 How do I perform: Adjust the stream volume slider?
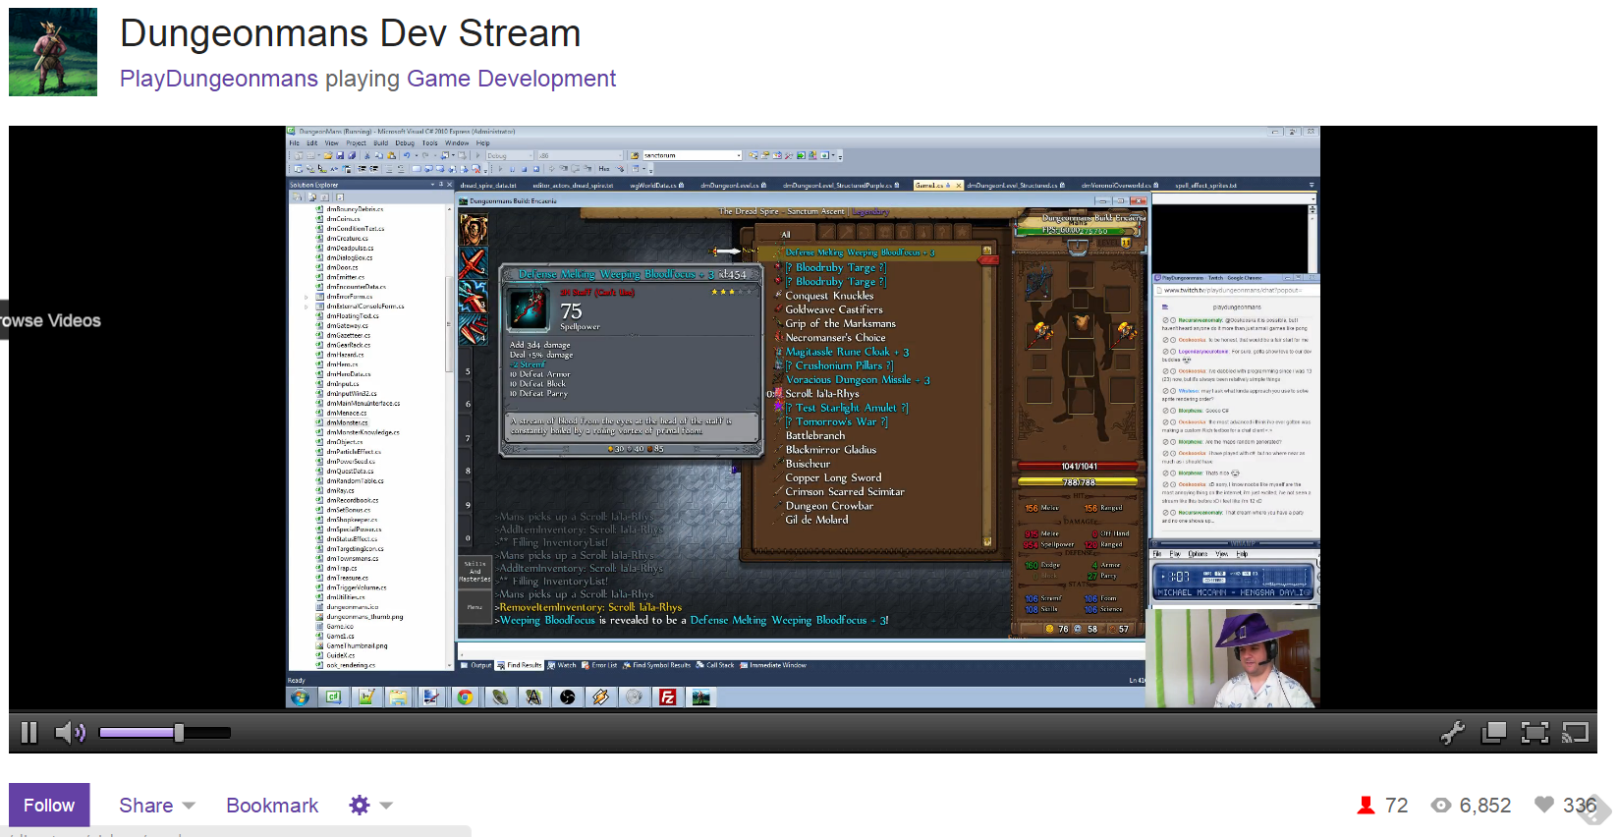point(165,732)
